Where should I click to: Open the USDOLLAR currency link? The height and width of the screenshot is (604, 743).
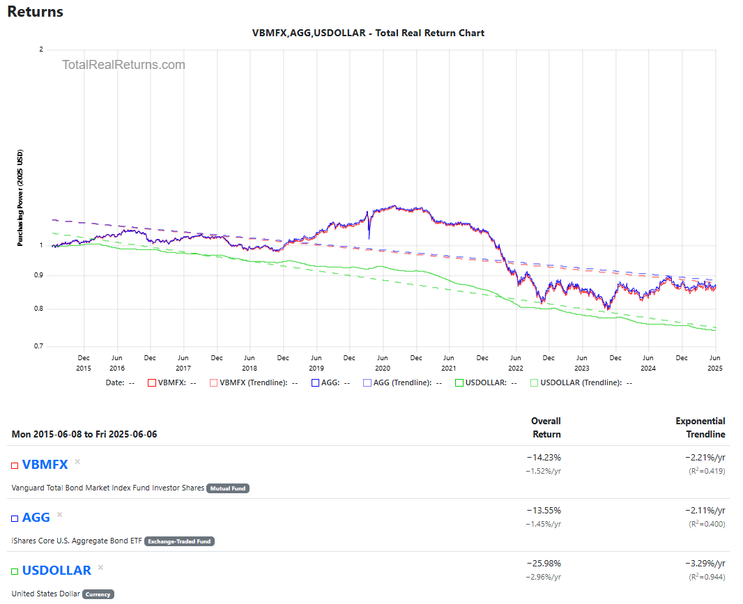pyautogui.click(x=56, y=571)
